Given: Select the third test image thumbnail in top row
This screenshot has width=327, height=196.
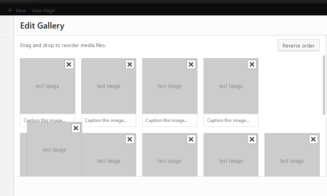Looking at the screenshot, I should pos(170,86).
